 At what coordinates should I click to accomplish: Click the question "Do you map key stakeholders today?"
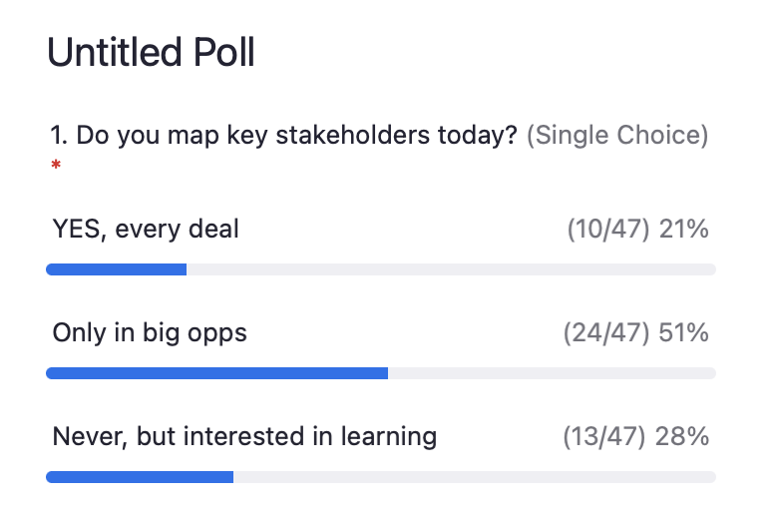pos(296,135)
